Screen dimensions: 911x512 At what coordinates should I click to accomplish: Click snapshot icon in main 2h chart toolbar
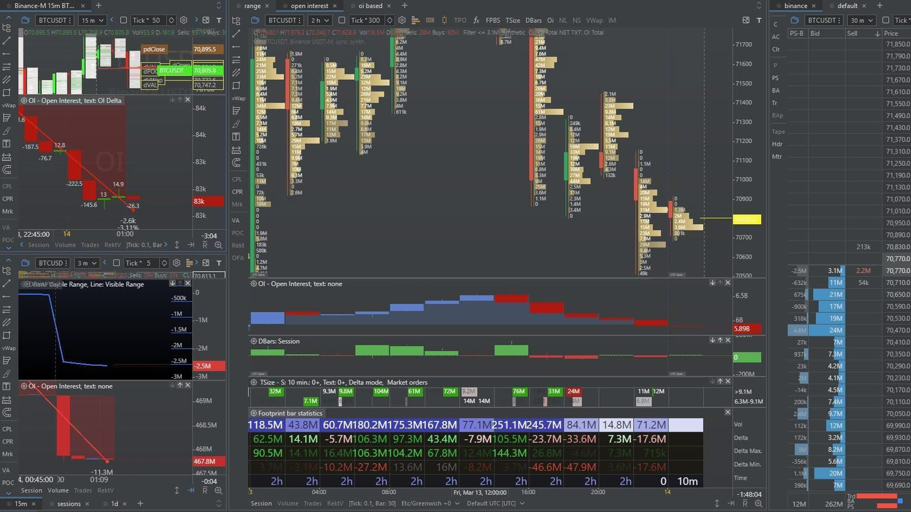[x=746, y=20]
